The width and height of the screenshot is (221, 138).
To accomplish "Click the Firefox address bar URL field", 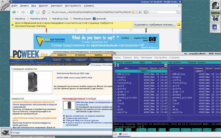I will 89,12.
